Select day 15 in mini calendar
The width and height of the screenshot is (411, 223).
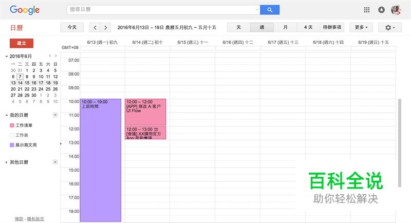pyautogui.click(x=27, y=83)
